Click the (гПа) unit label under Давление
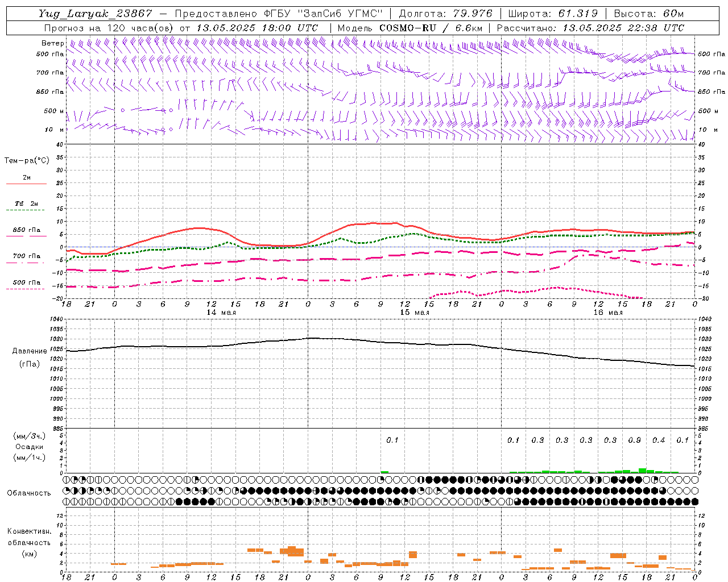Viewport: 728px width, 582px height. [x=30, y=364]
